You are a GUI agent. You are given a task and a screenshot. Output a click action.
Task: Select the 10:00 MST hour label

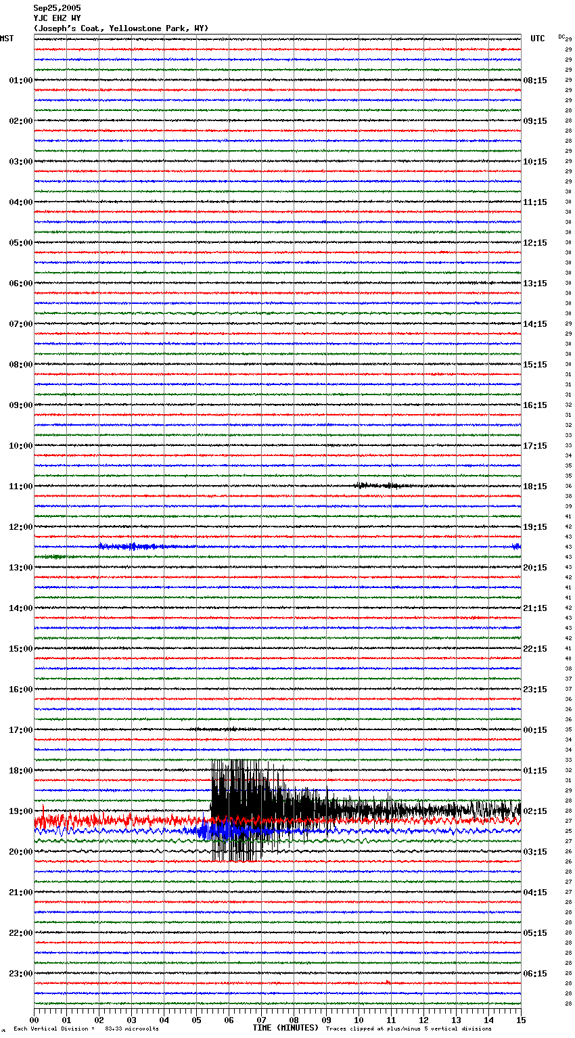(x=21, y=446)
